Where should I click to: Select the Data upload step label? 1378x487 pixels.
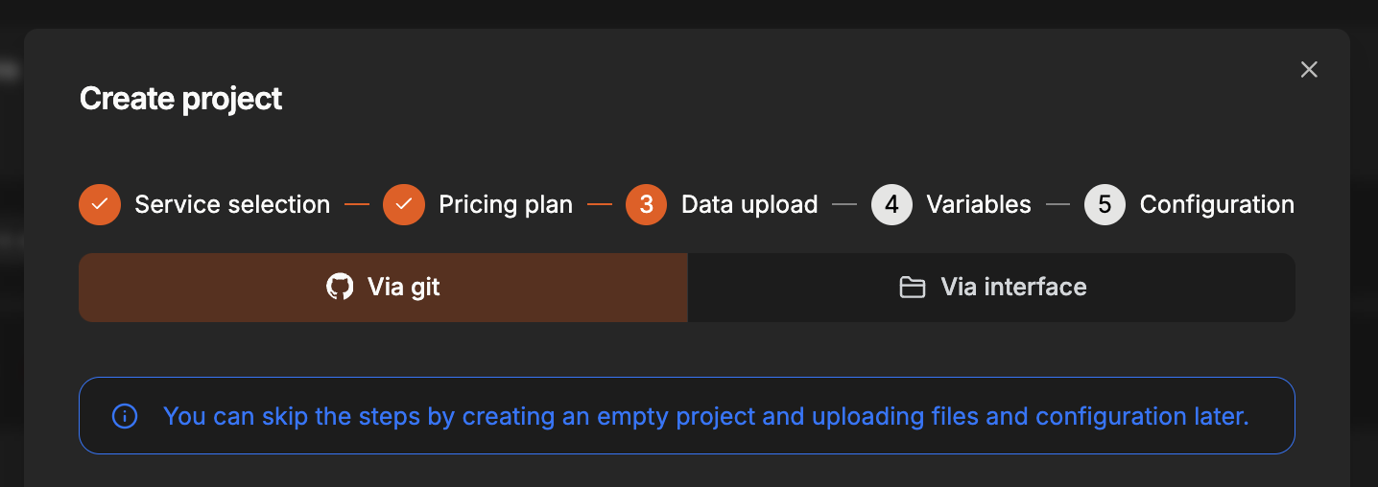coord(749,204)
